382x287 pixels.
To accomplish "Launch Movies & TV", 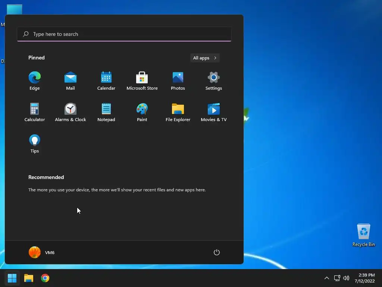I will point(214,112).
